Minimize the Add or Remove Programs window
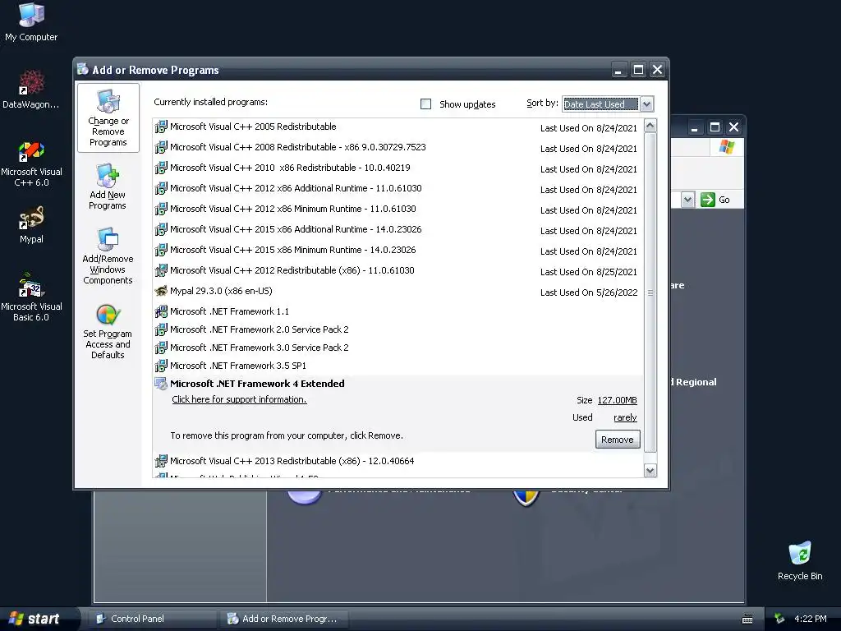The height and width of the screenshot is (631, 841). pos(618,70)
